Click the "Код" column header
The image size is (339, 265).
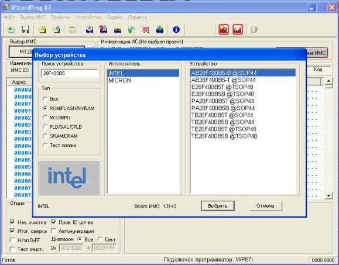coord(319,70)
